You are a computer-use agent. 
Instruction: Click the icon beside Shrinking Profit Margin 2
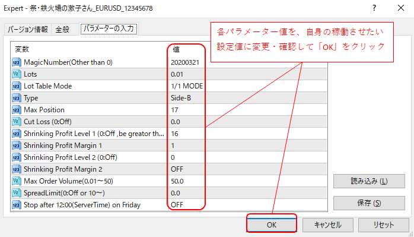click(x=17, y=169)
